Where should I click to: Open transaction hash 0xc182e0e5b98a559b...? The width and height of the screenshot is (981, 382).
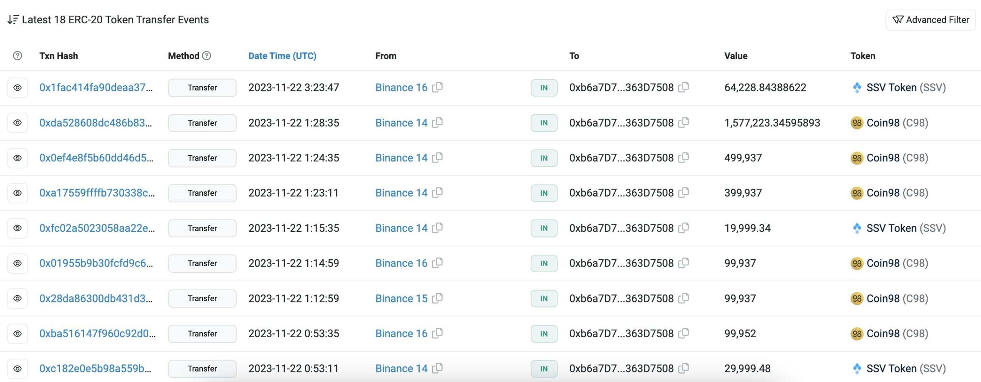[95, 369]
